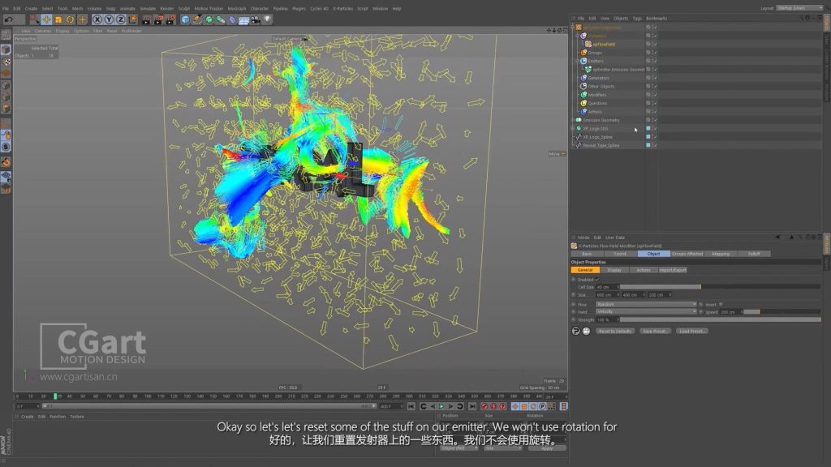Open the Tags menu in Object Manager
This screenshot has height=467, width=831.
pos(637,19)
